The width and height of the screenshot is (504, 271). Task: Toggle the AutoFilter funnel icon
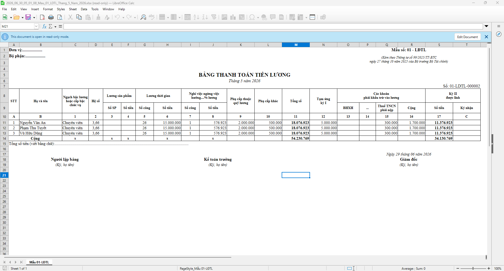coord(214,17)
